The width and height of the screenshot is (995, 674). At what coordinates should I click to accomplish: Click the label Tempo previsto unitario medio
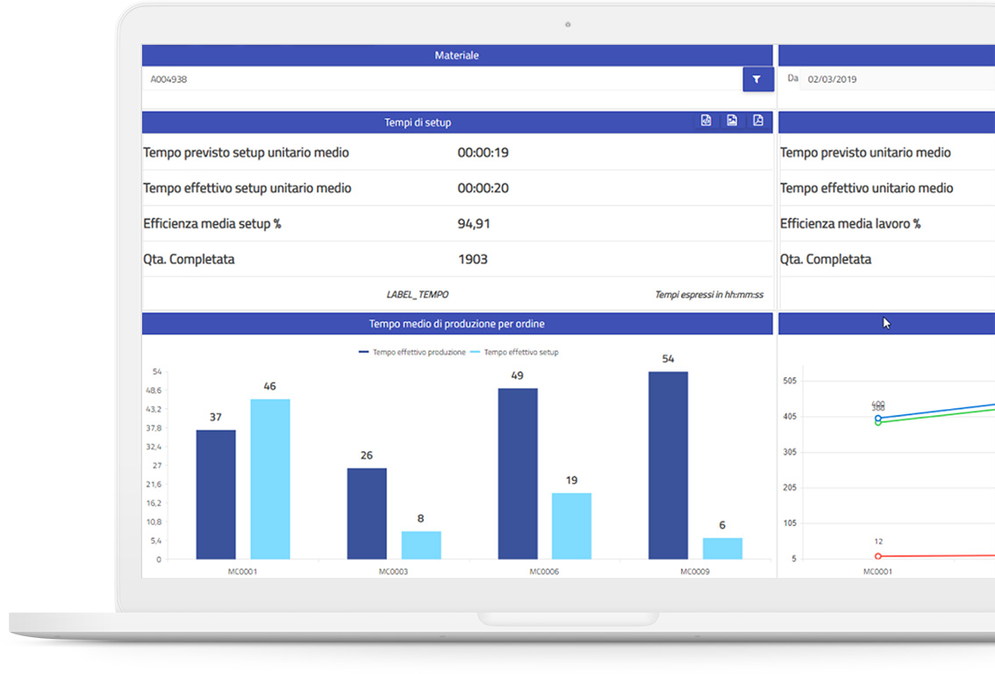pos(865,153)
